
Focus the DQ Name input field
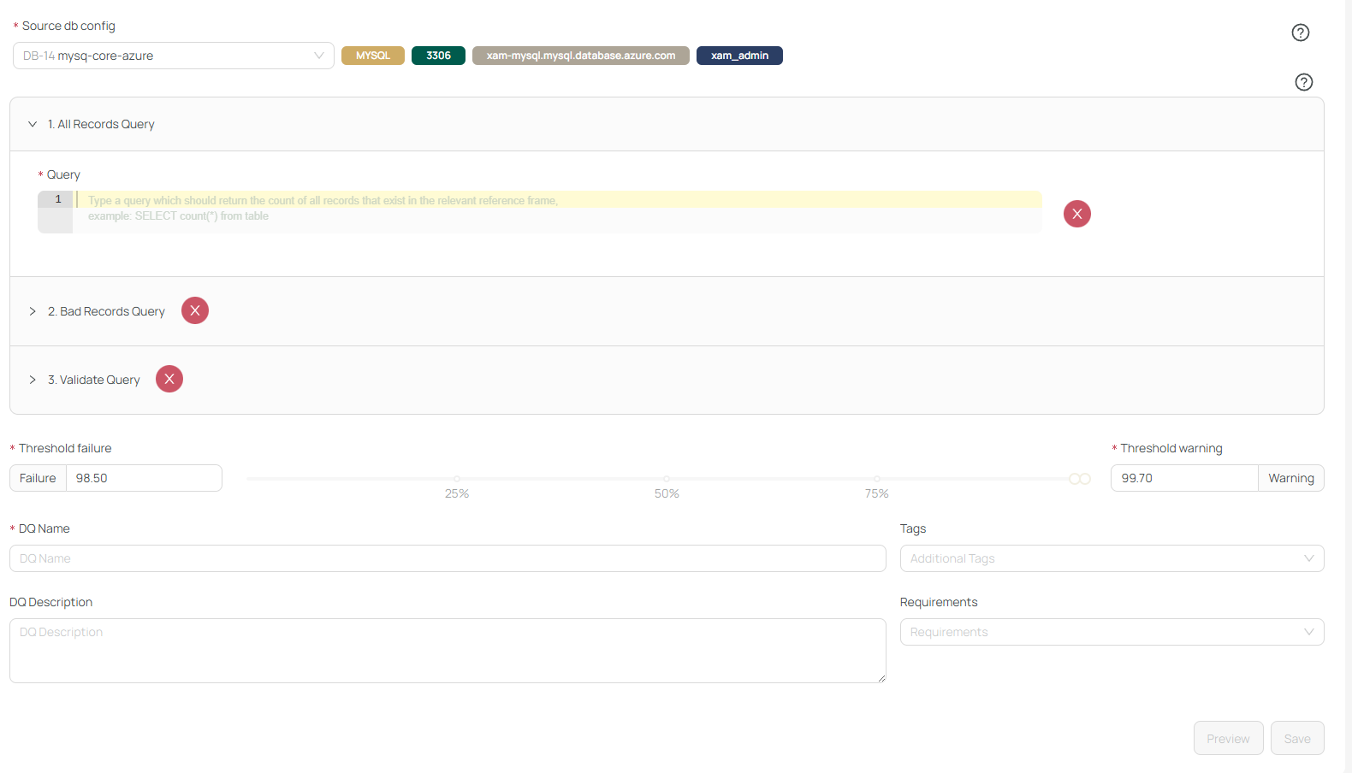coord(447,558)
